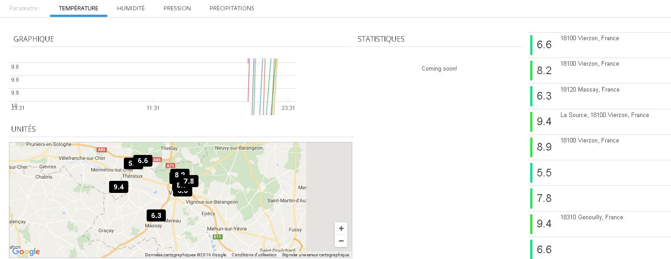Show the Précipitations tab
This screenshot has height=259, width=671.
(232, 8)
